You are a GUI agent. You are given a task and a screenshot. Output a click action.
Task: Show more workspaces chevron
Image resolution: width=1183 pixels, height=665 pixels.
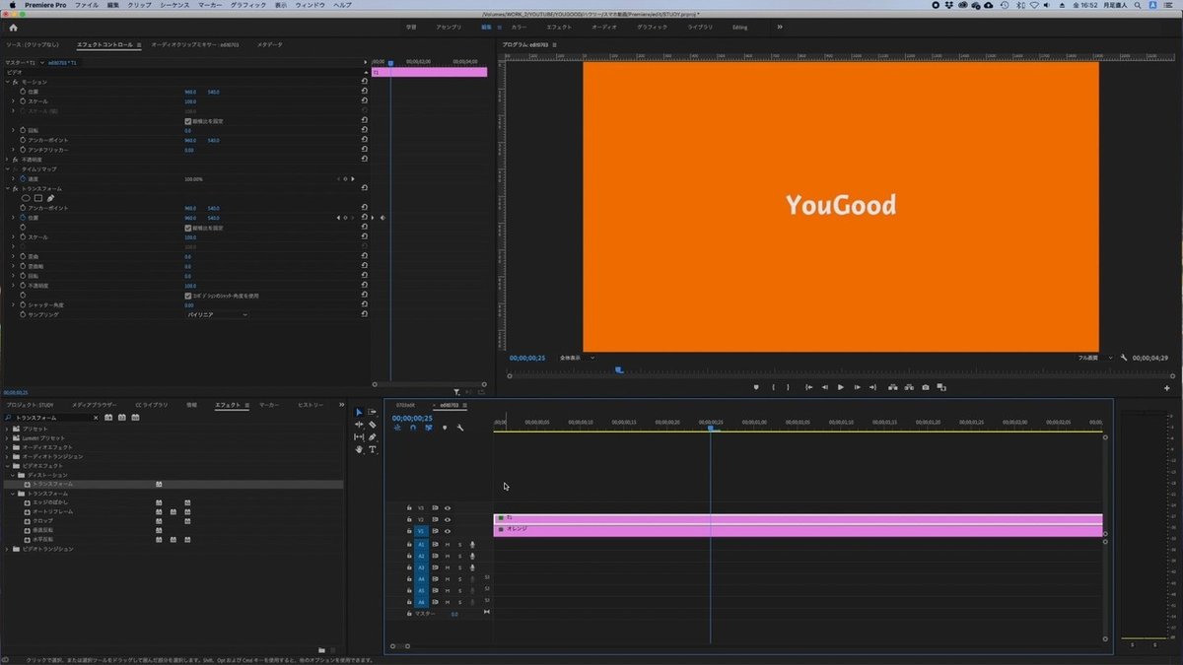click(780, 28)
